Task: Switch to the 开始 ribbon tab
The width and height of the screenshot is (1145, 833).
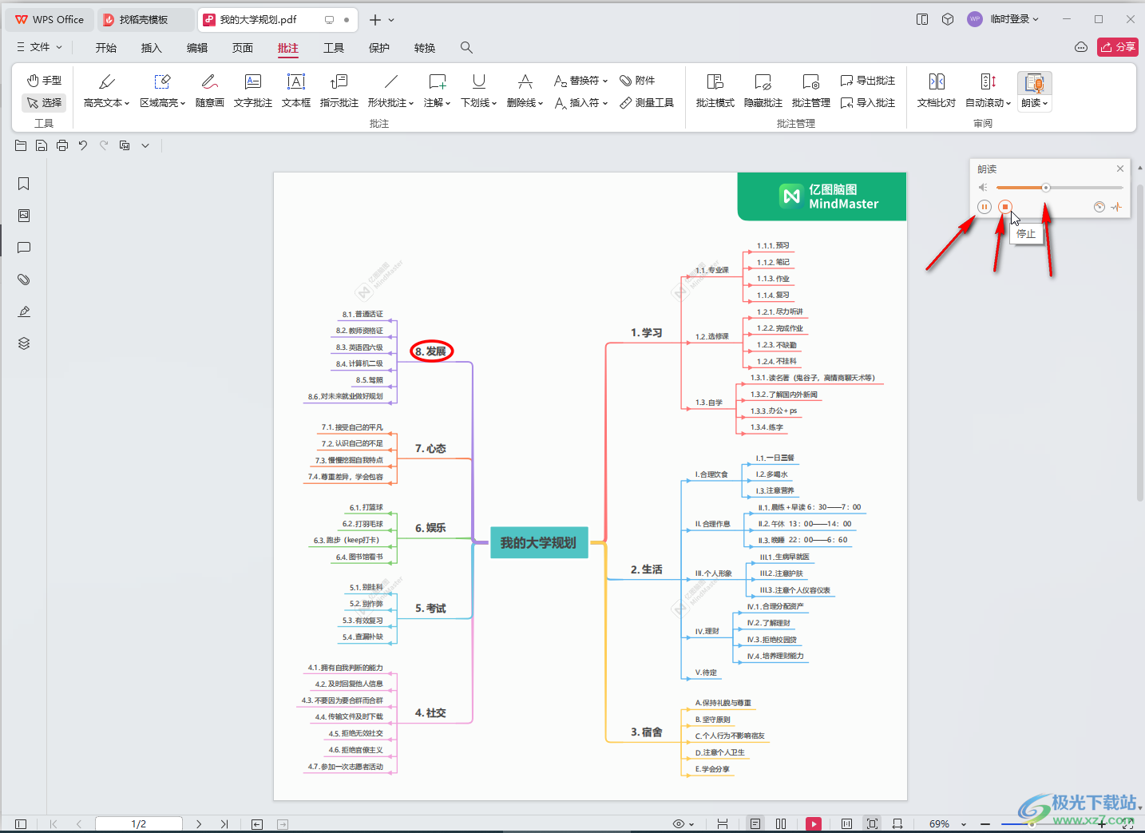Action: pos(106,48)
